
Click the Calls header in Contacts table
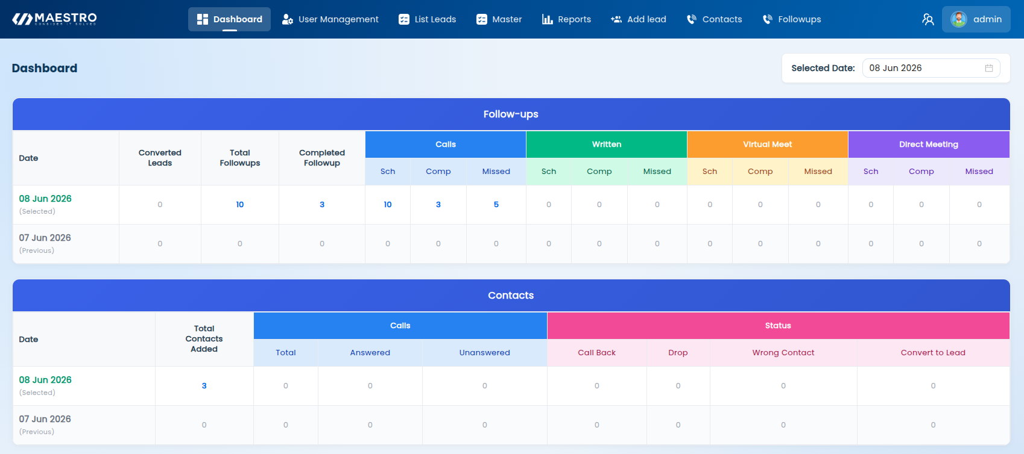pos(400,326)
